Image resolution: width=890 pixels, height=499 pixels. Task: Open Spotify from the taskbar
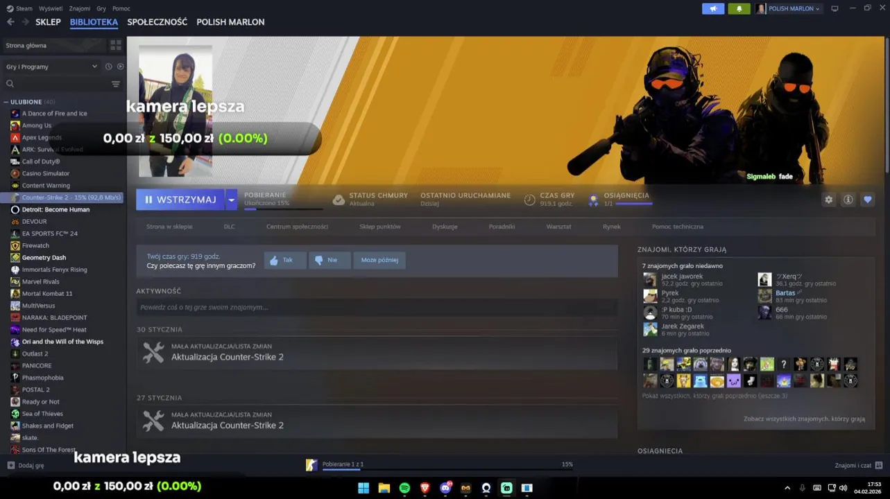point(404,488)
